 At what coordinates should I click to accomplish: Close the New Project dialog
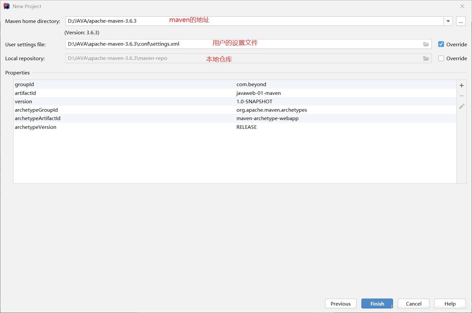coord(462,6)
